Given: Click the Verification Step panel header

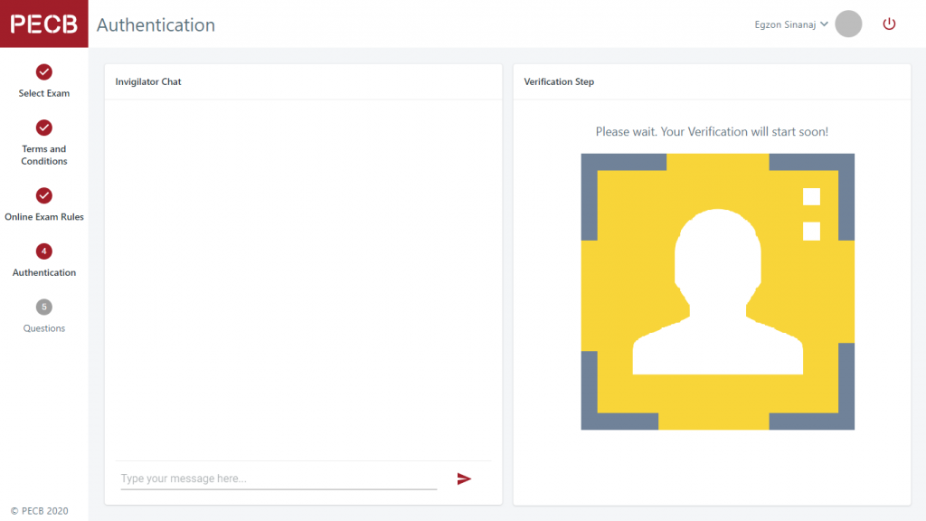Looking at the screenshot, I should click(559, 82).
